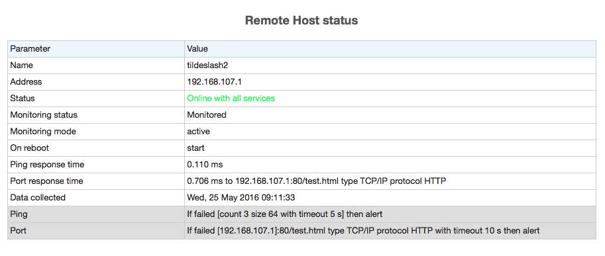Click the 'Remote Host status' heading

click(302, 21)
